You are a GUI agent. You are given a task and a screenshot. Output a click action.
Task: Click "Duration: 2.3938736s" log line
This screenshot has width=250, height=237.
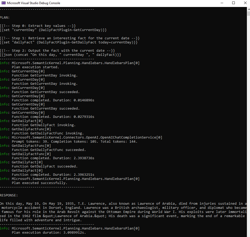tap(53, 158)
